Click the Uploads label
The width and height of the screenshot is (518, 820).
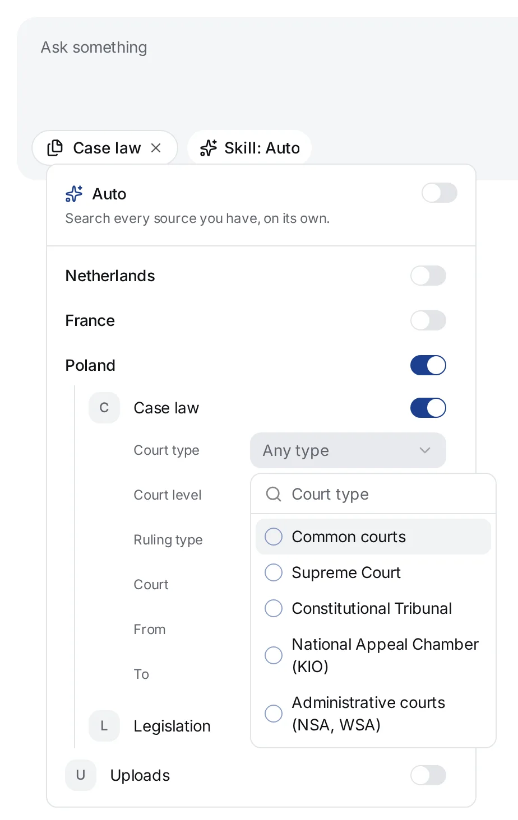(x=140, y=775)
